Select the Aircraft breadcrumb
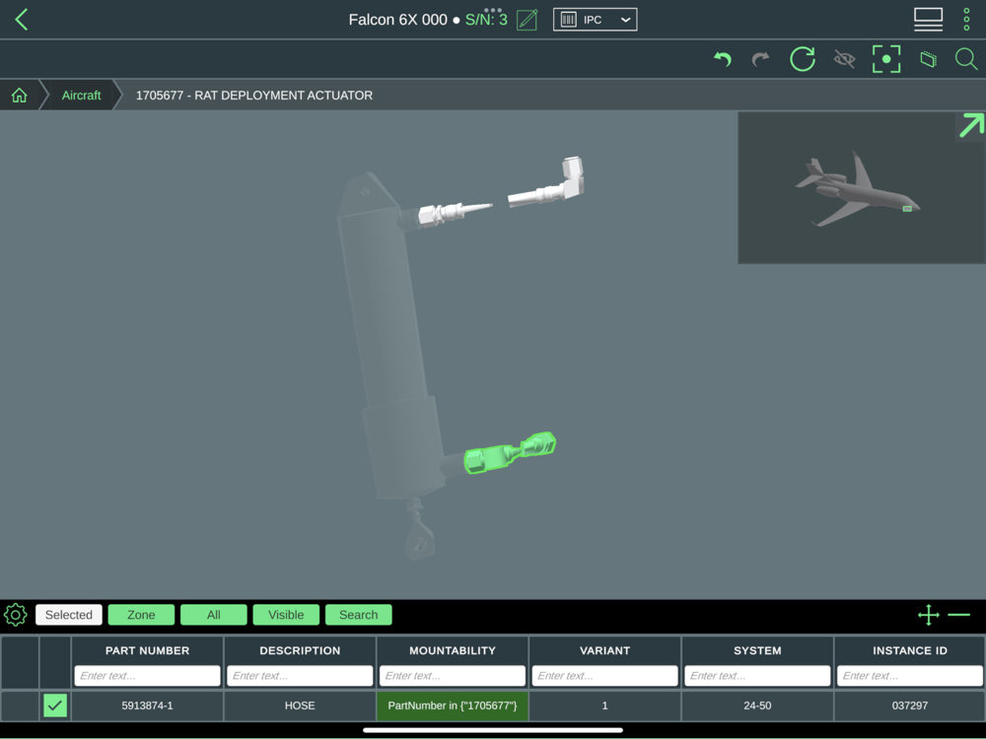Screen dimensions: 986x739 click(81, 95)
